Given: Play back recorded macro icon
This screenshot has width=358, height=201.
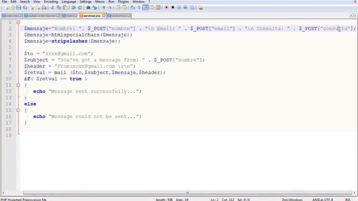Looking at the screenshot, I should 179,8.
